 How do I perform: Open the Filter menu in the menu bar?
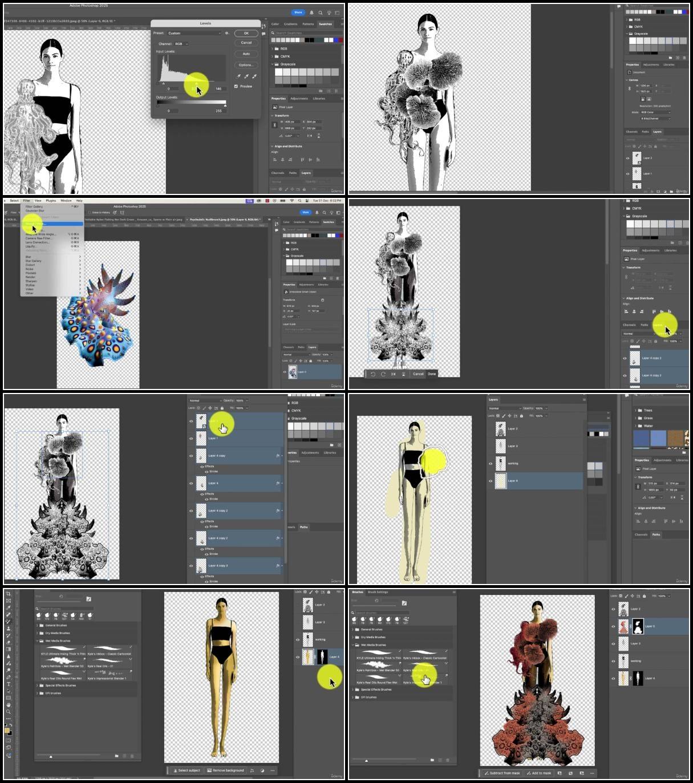click(26, 201)
